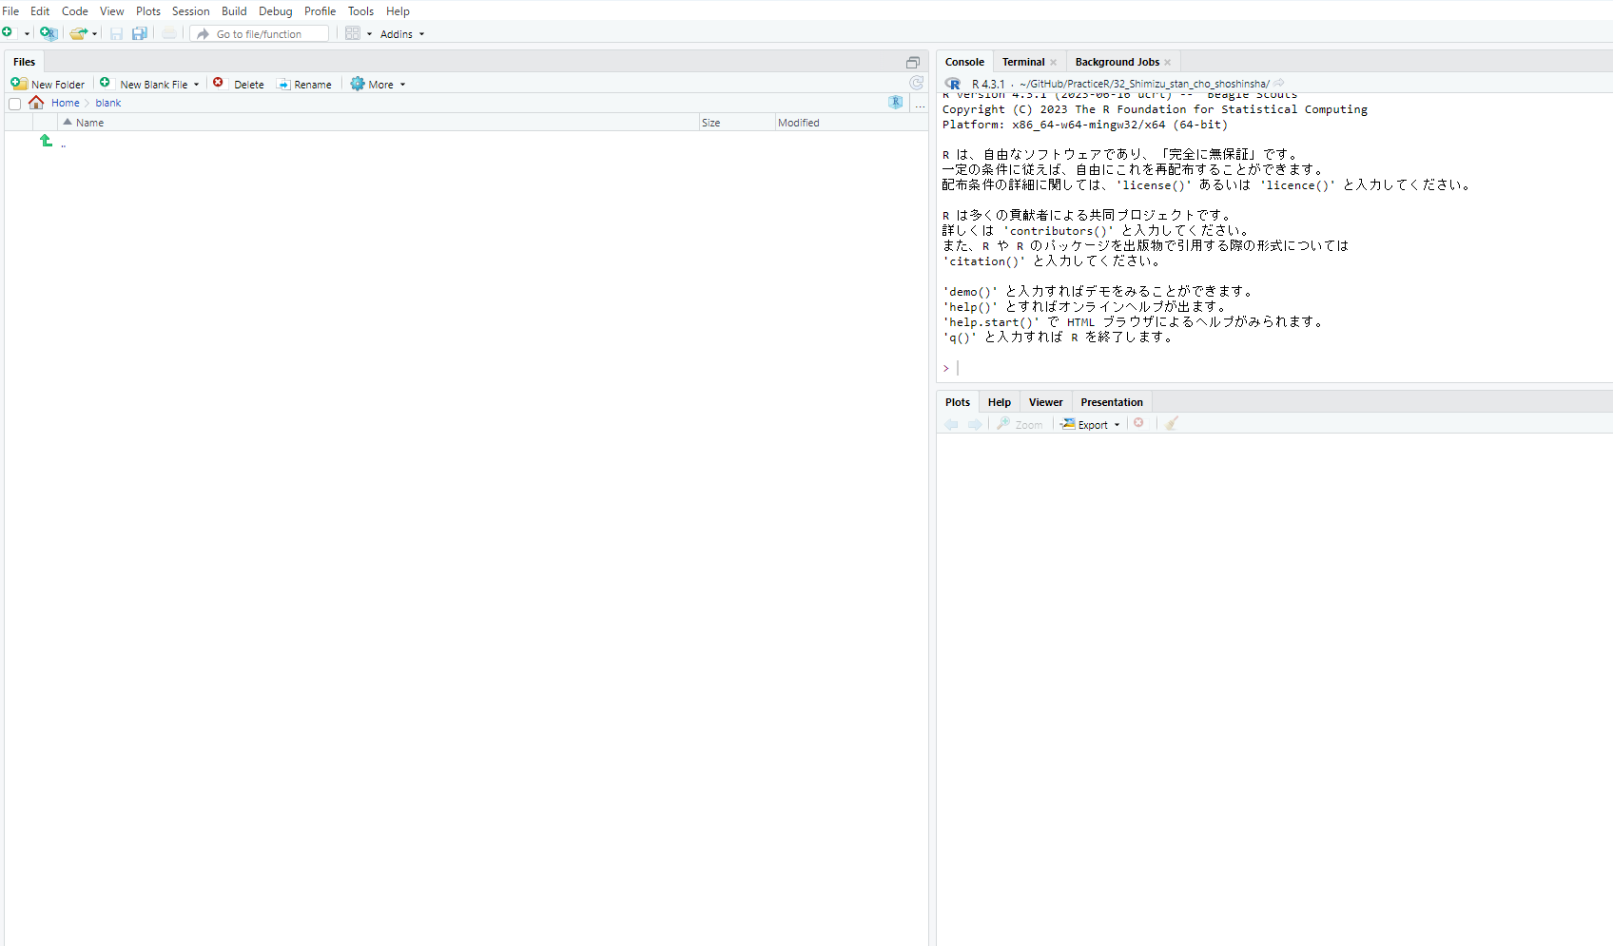Switch to the Background Jobs tab
The width and height of the screenshot is (1613, 946).
1117,61
